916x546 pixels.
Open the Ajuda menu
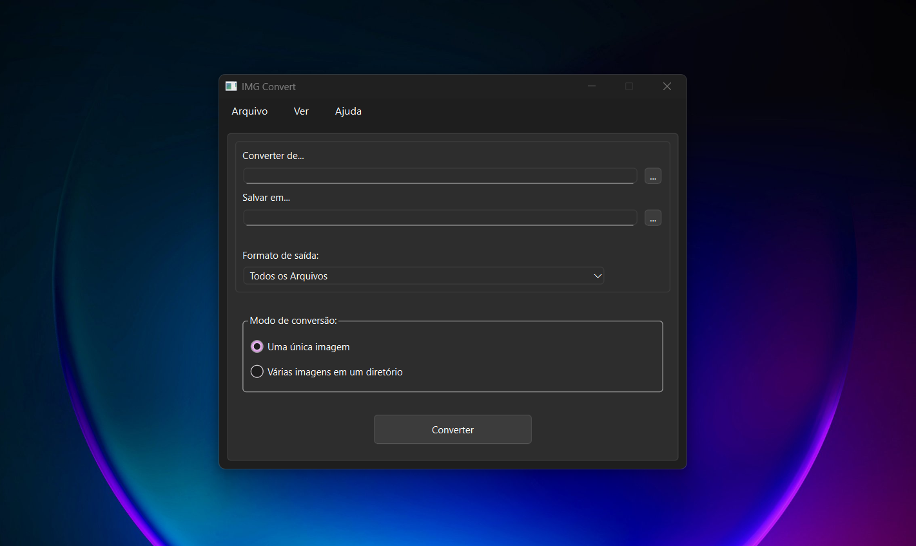[x=348, y=111]
